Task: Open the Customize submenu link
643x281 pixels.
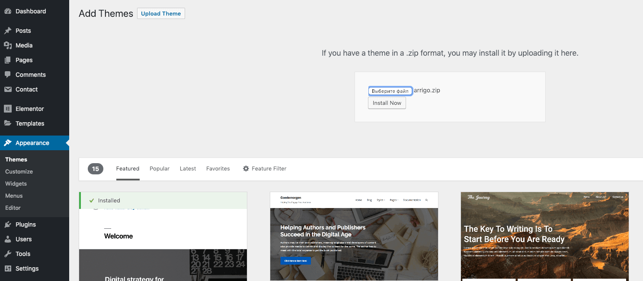Action: 19,171
